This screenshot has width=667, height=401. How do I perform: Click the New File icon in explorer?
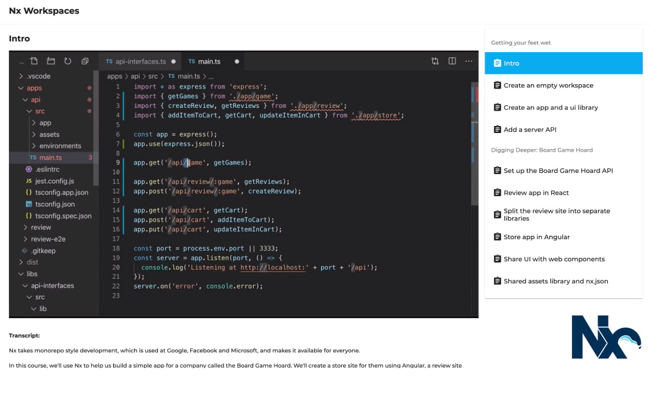coord(34,61)
